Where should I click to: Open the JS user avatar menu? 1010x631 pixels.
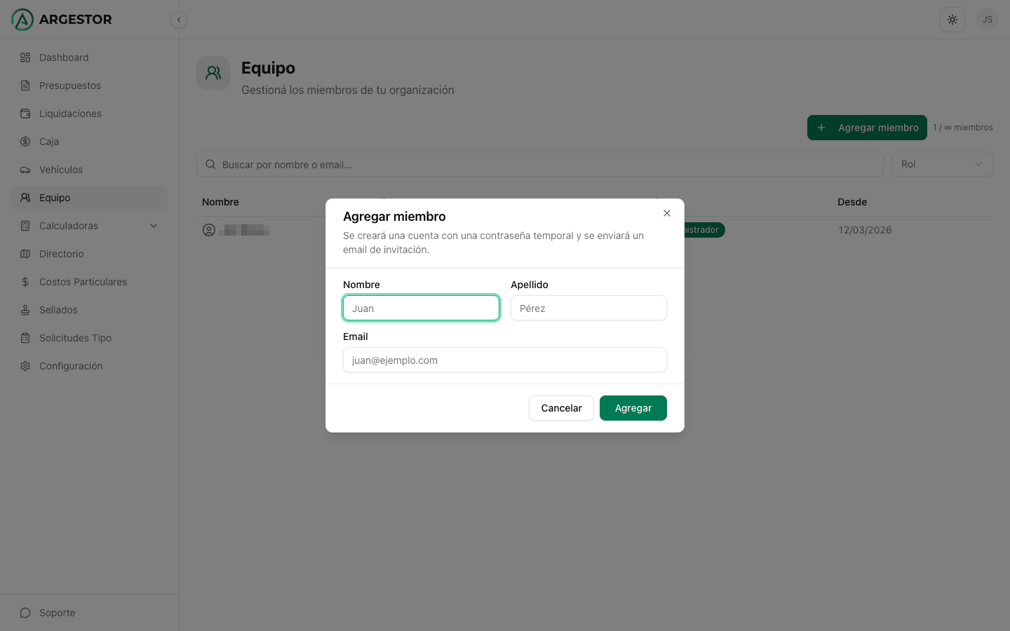coord(987,20)
